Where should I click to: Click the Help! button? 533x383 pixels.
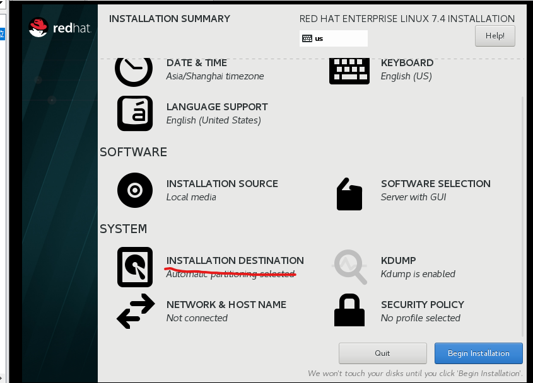pos(495,36)
